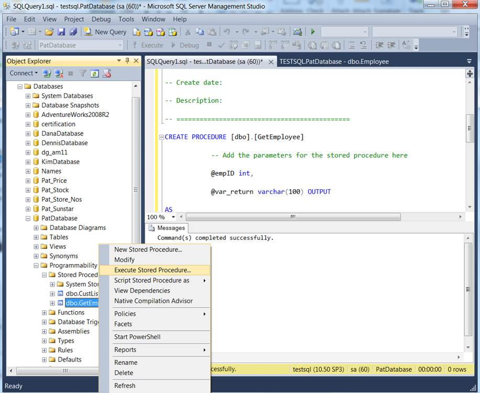Click the Increase Indent icon
This screenshot has width=480, height=393.
[391, 45]
